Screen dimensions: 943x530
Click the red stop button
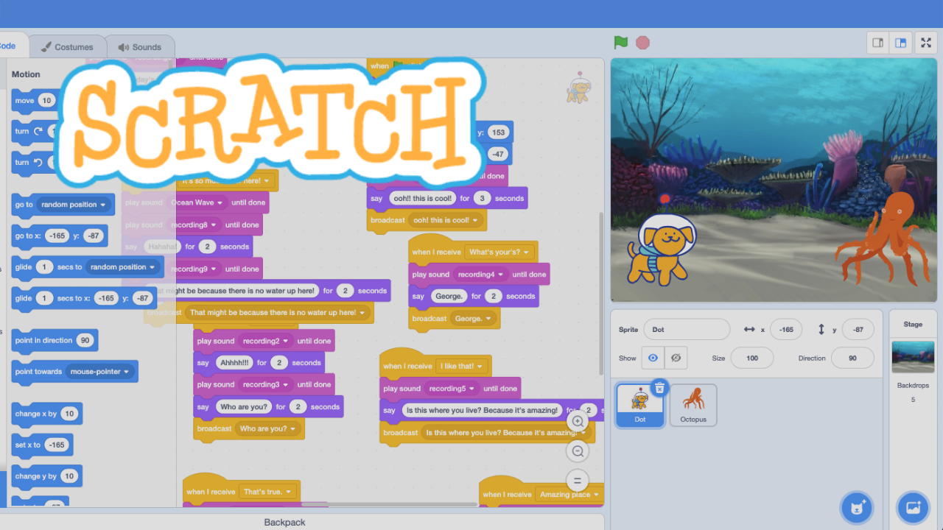click(642, 43)
